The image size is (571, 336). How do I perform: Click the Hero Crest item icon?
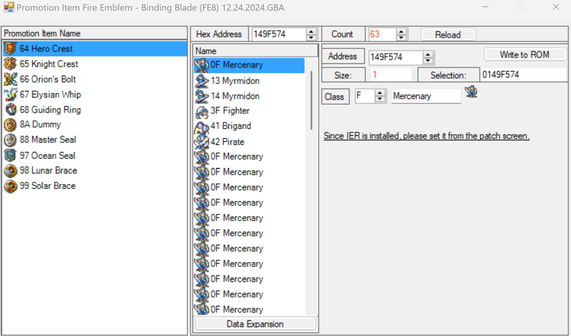(10, 49)
